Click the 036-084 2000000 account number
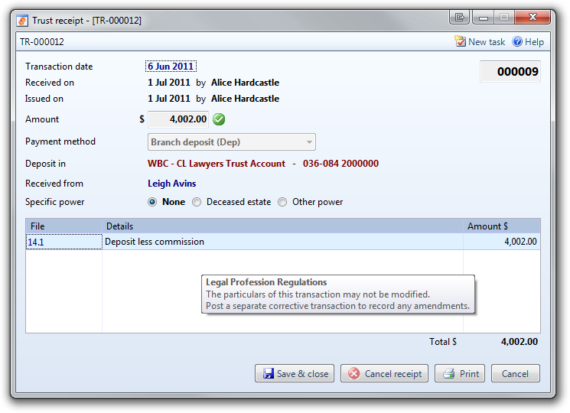This screenshot has width=570, height=413. (x=340, y=164)
